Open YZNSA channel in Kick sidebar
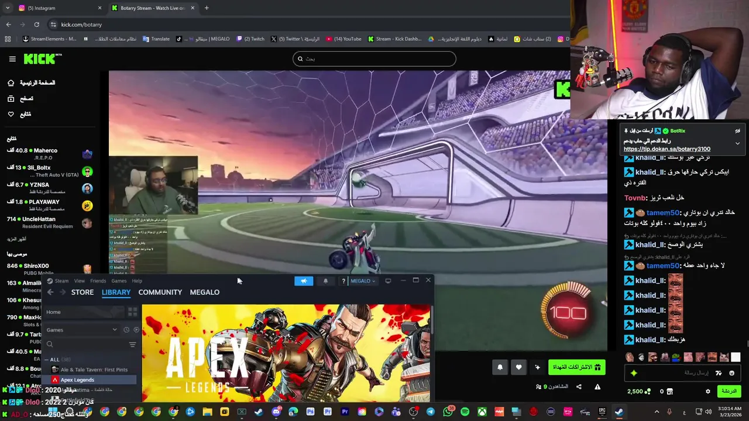This screenshot has width=749, height=421. [49, 188]
